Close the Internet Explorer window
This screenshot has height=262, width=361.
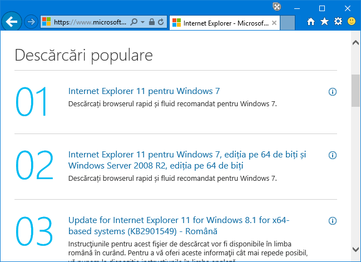tap(348, 8)
